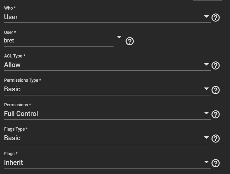Click 'Basic' value under Flags Type
Screen dimensions: 230x174
tap(12, 138)
